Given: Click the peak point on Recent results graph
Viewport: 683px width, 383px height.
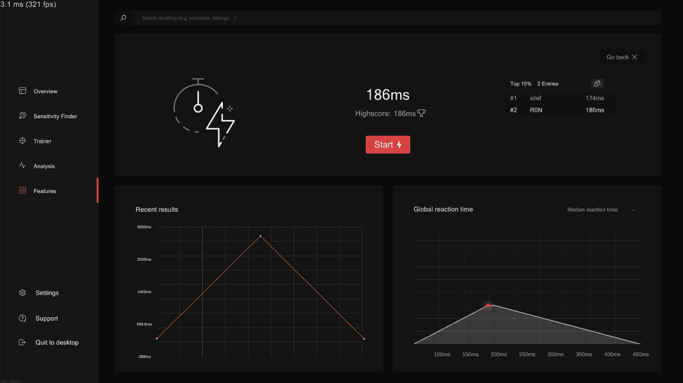Looking at the screenshot, I should point(260,236).
